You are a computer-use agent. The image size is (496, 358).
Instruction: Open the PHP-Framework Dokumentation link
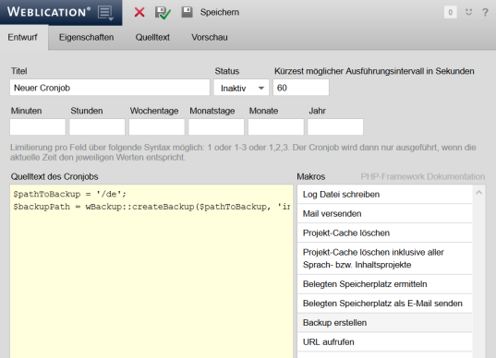[x=423, y=176]
